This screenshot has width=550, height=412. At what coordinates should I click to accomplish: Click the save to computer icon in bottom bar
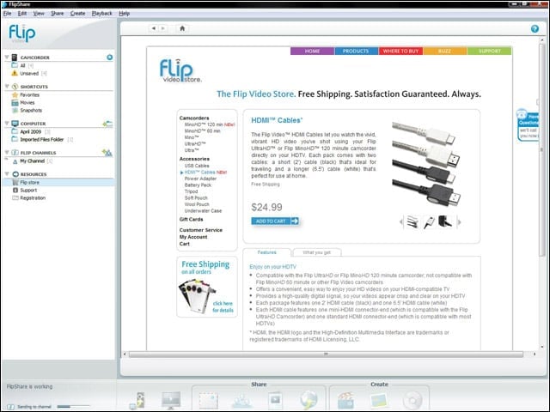[138, 401]
